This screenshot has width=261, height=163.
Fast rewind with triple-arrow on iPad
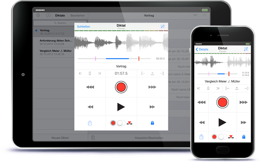[x=90, y=87]
